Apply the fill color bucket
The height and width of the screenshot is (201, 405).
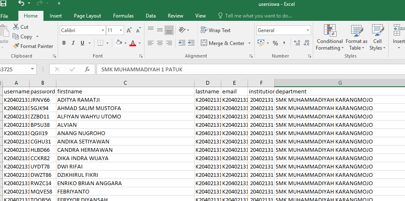(x=119, y=43)
